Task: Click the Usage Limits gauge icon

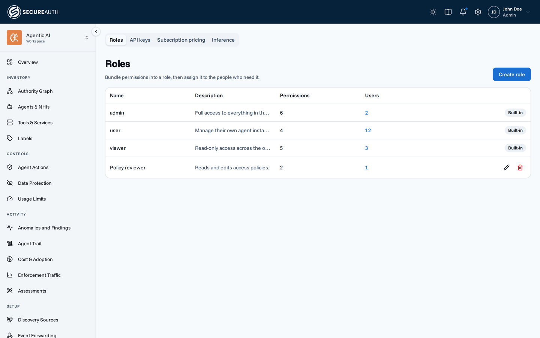Action: (10, 199)
